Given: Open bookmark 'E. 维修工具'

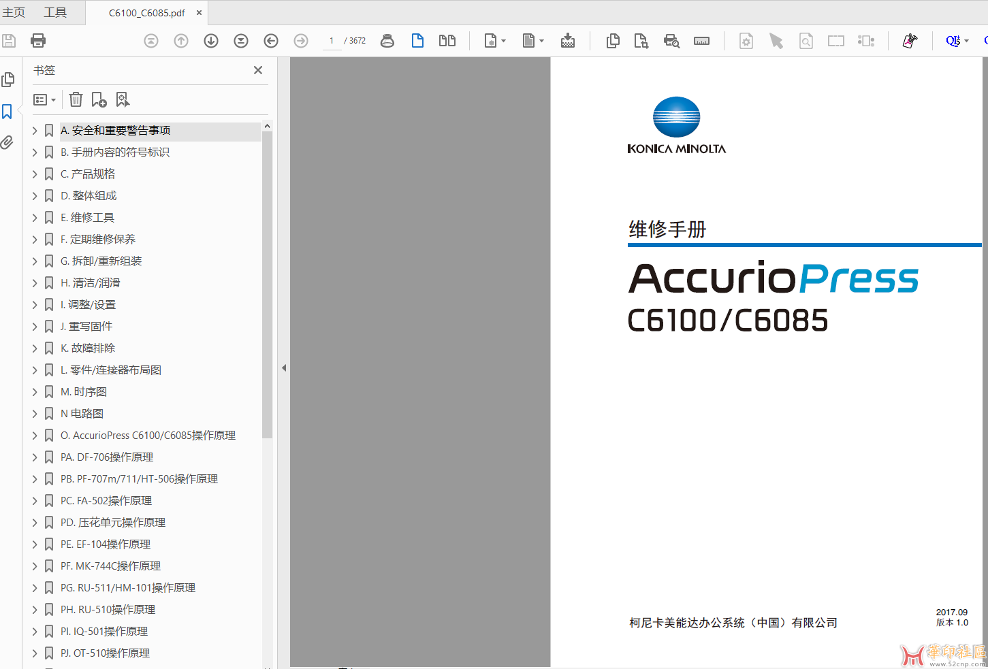Looking at the screenshot, I should tap(87, 218).
